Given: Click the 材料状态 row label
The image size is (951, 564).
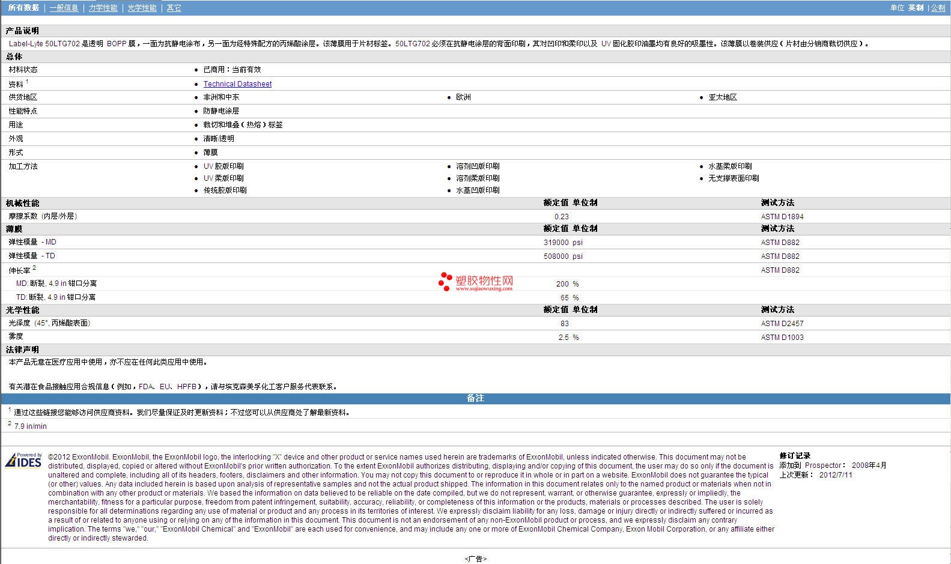Looking at the screenshot, I should coord(23,70).
